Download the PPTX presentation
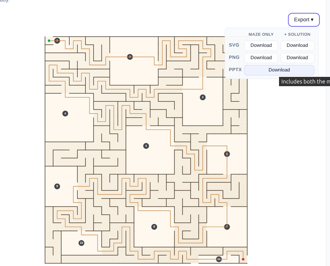 click(x=279, y=70)
